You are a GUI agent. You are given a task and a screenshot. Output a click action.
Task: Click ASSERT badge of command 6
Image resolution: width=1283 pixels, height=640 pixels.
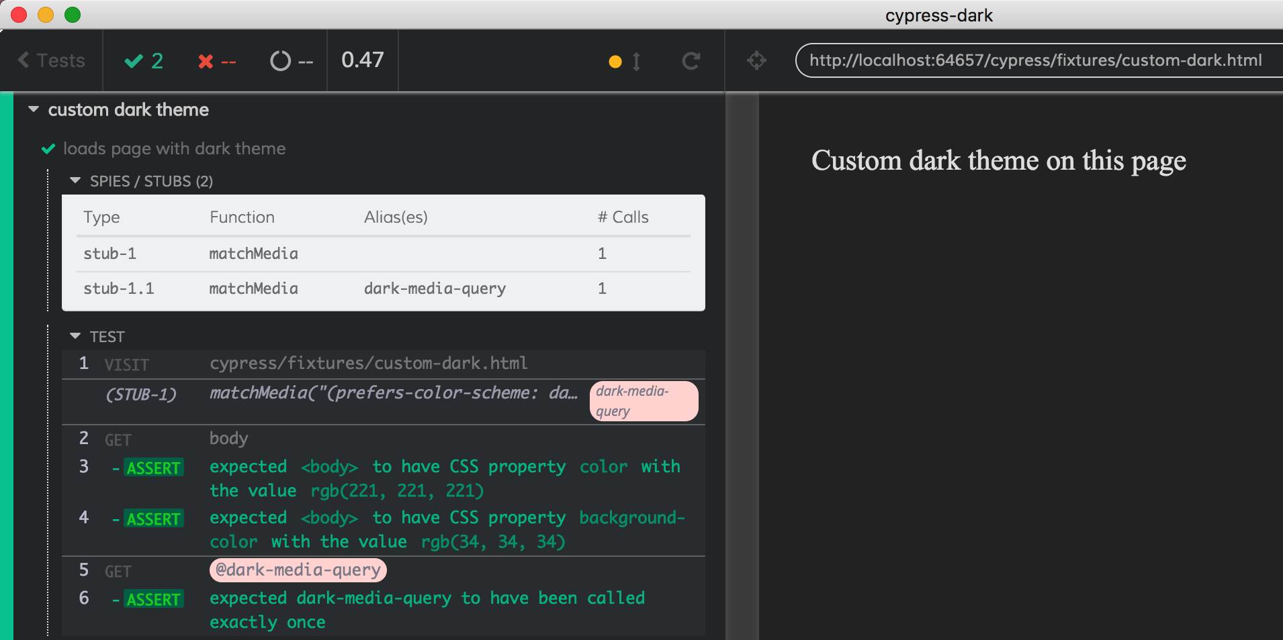pos(154,599)
